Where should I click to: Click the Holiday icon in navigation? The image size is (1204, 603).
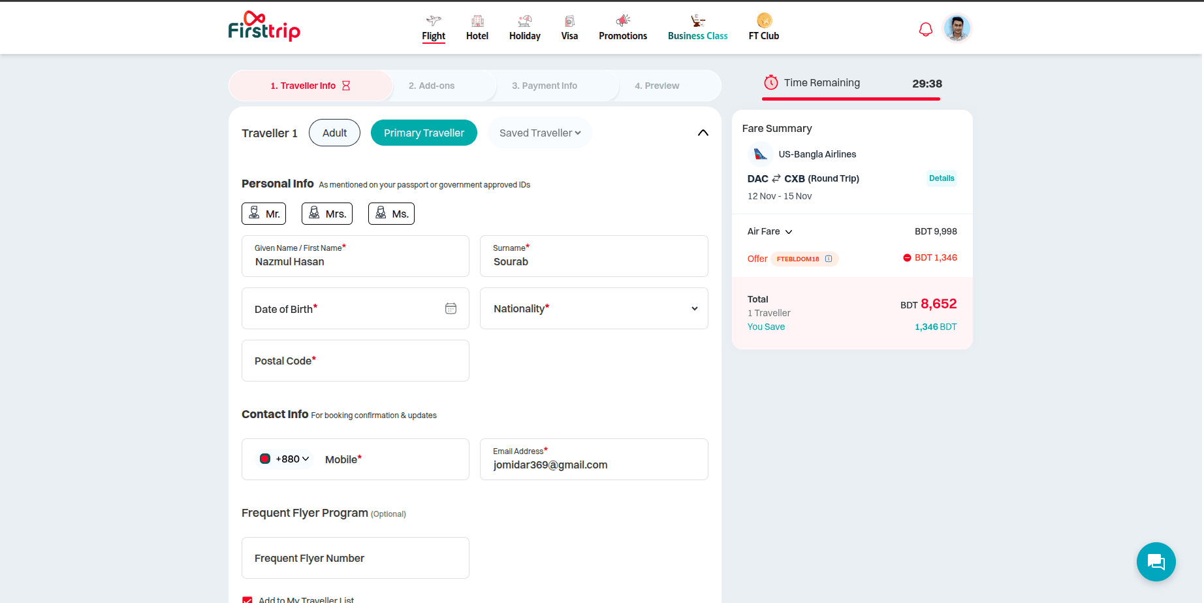[x=524, y=21]
